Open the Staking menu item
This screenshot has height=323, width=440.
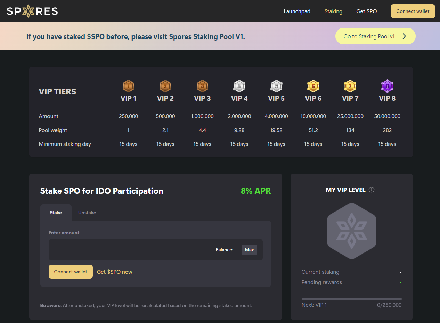[x=333, y=11]
